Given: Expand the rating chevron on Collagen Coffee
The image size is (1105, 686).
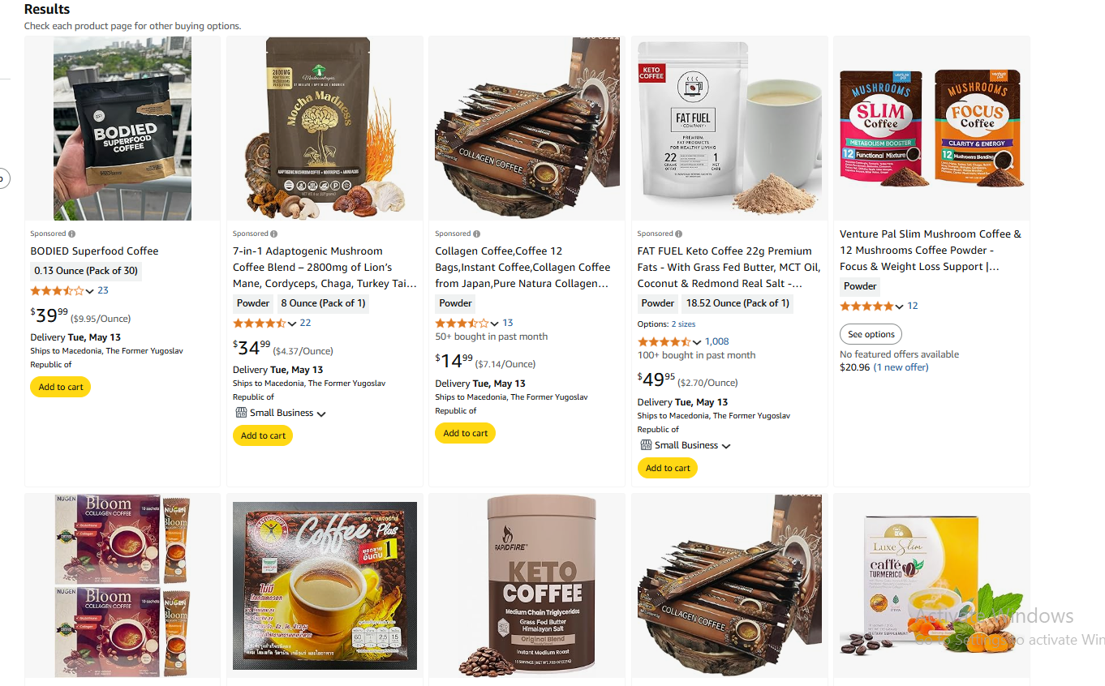Looking at the screenshot, I should coord(495,324).
